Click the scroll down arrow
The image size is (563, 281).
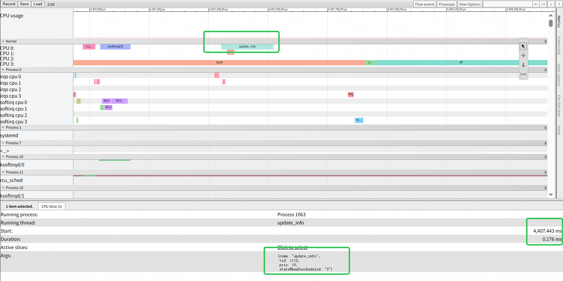tap(551, 195)
